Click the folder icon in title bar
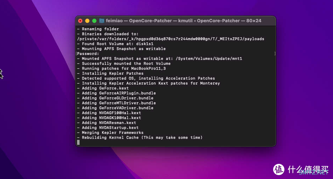The height and width of the screenshot is (179, 333). click(102, 21)
